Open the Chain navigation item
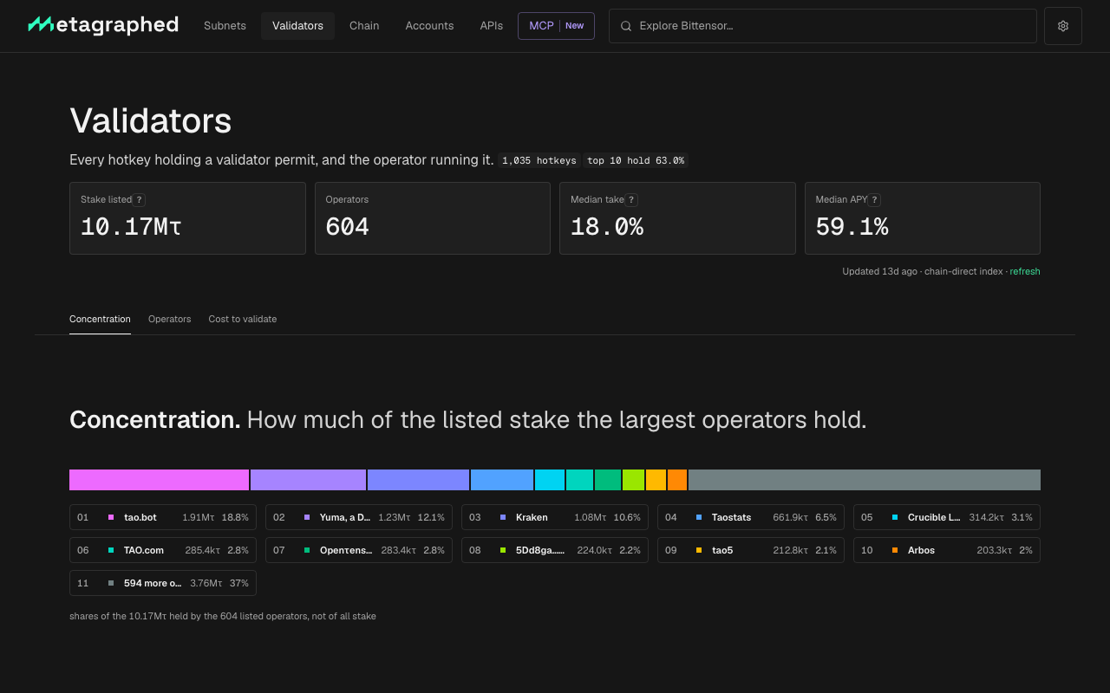 (x=364, y=26)
